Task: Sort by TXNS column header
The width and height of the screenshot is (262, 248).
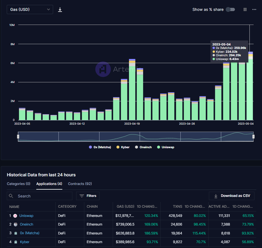Action: point(177,206)
